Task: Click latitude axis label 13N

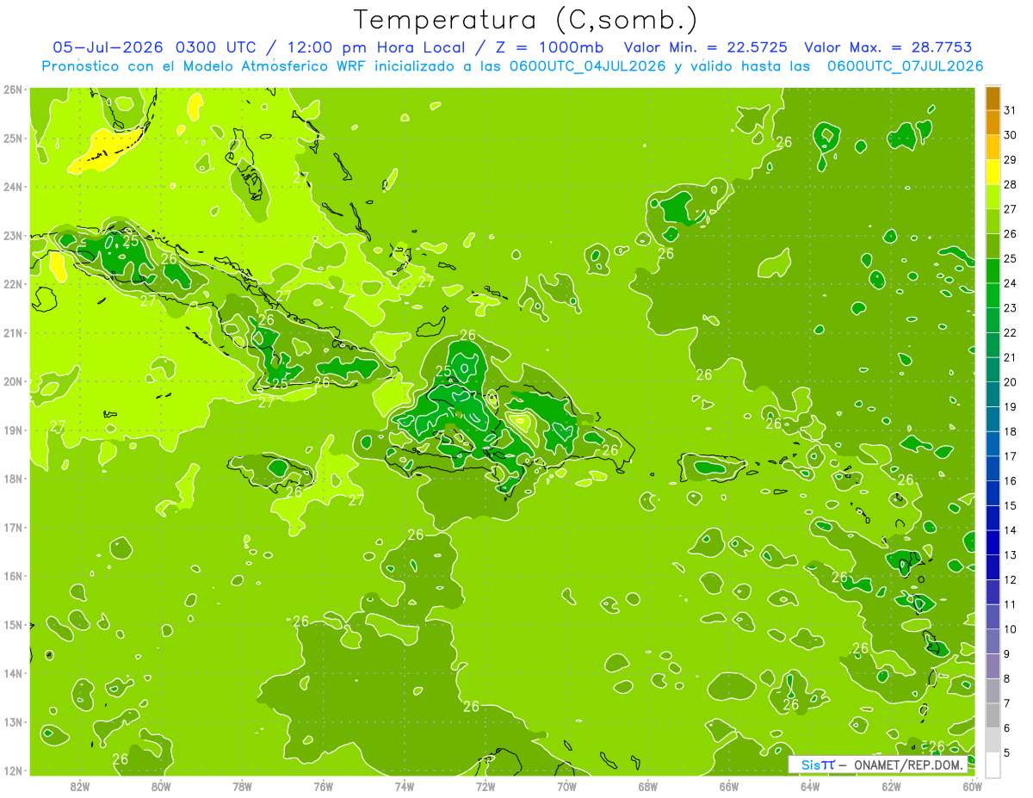Action: point(13,721)
